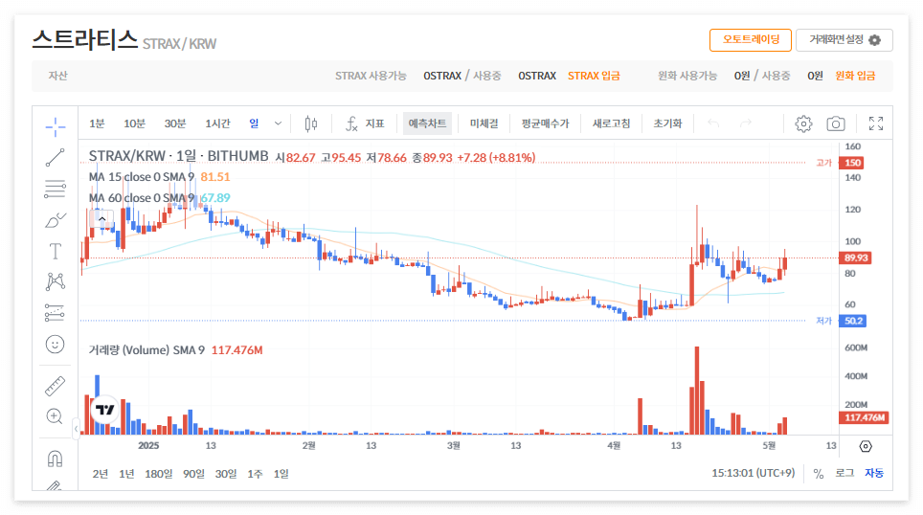923x515 pixels.
Task: Toggle 자동 auto scale
Action: coord(874,473)
